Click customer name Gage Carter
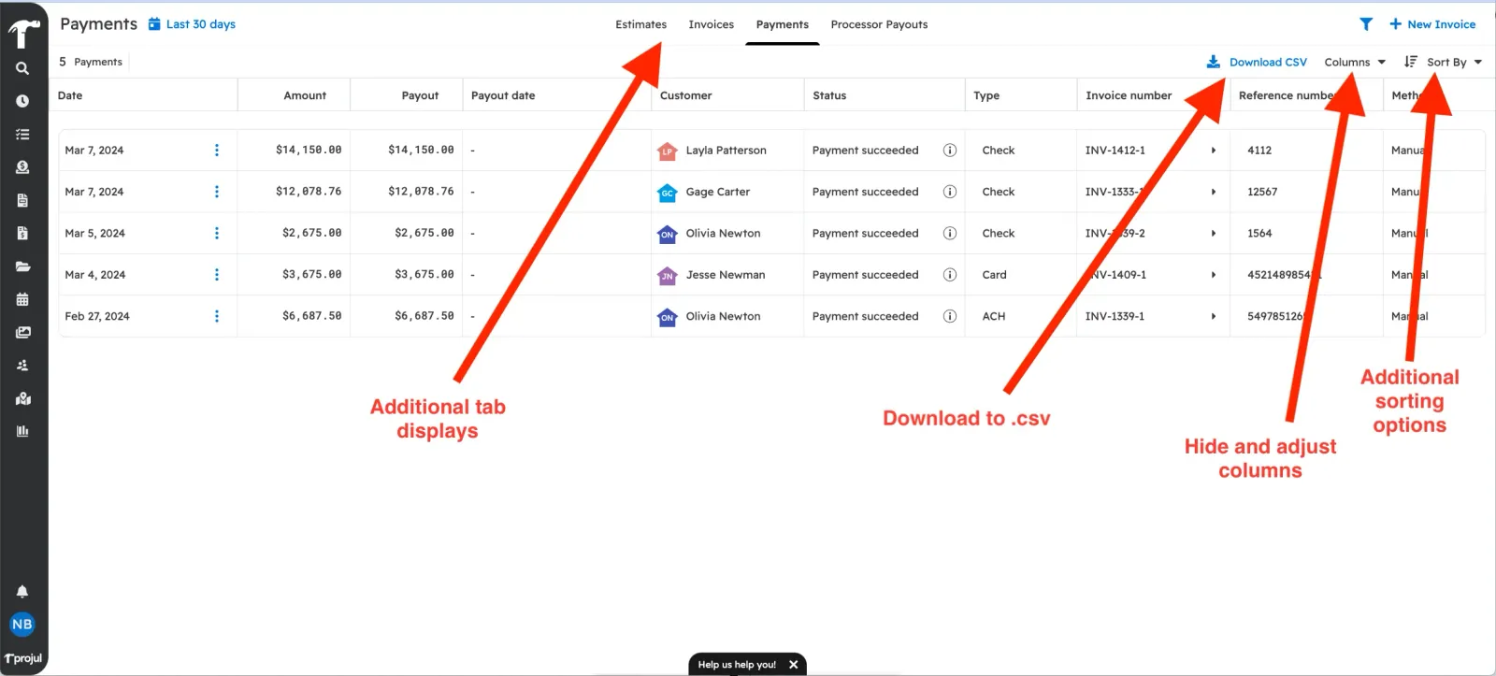The height and width of the screenshot is (676, 1496). [718, 192]
